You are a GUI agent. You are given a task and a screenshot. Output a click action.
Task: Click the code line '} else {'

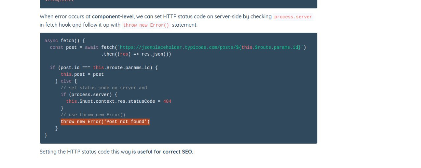pyautogui.click(x=66, y=81)
